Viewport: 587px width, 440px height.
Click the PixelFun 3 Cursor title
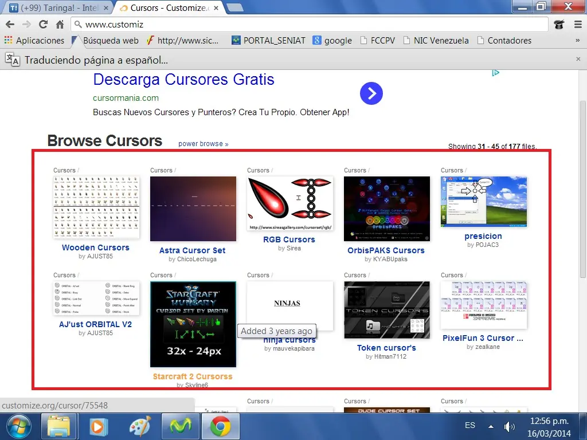(483, 338)
